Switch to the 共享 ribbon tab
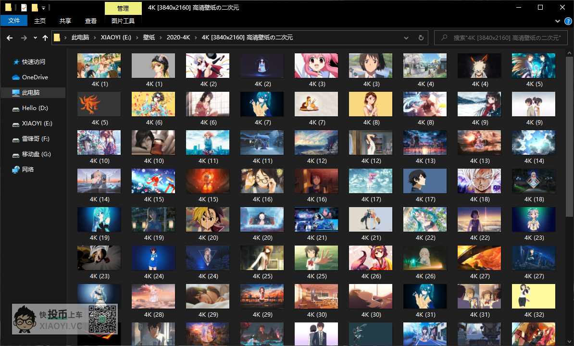Viewport: 574px width, 346px height. (65, 21)
